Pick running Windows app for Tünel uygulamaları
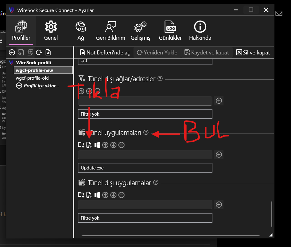 tap(97, 145)
